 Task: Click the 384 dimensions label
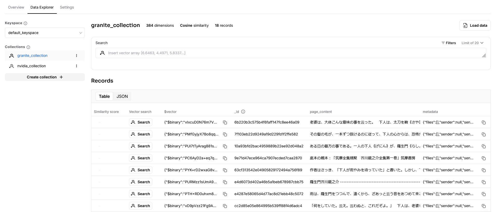160,25
